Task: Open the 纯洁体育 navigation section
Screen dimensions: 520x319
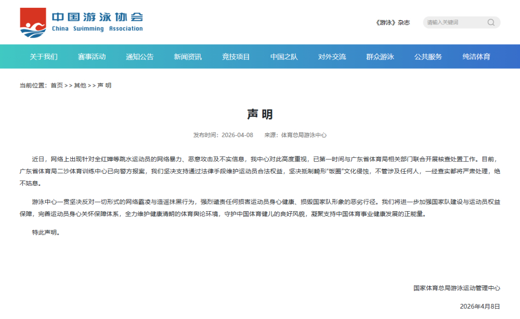Action: coord(475,57)
